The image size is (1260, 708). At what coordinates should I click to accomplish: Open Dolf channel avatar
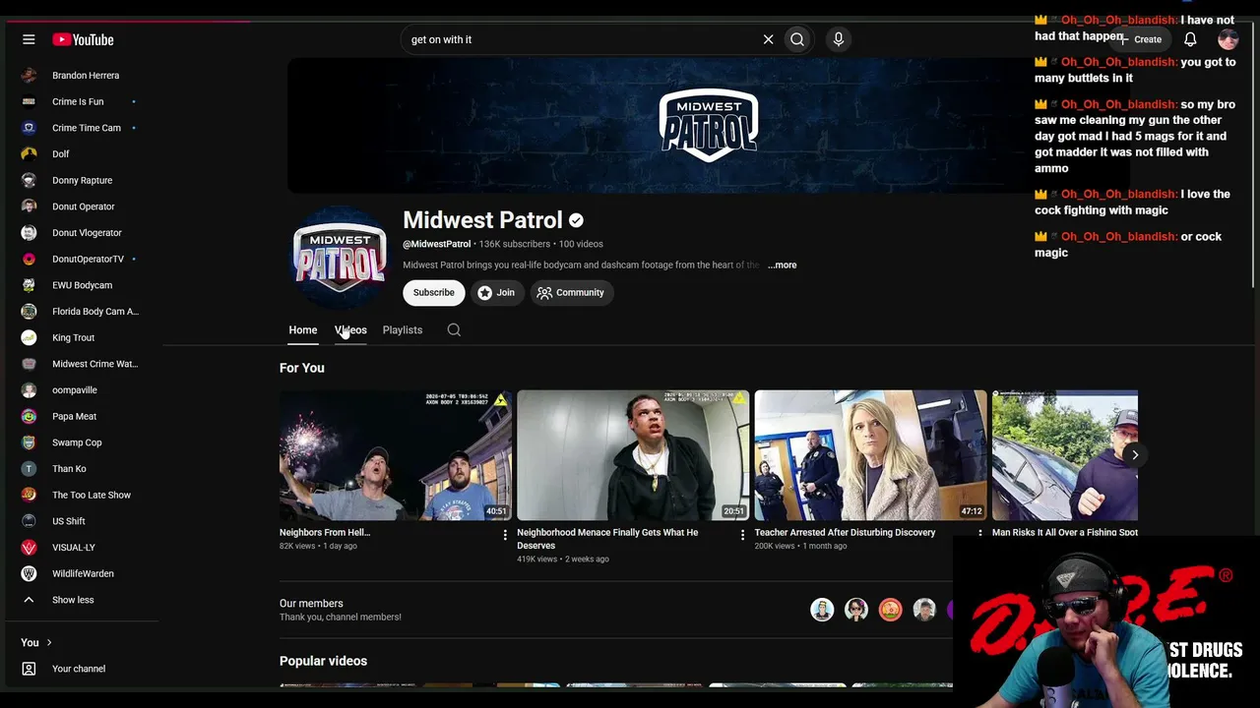(29, 154)
